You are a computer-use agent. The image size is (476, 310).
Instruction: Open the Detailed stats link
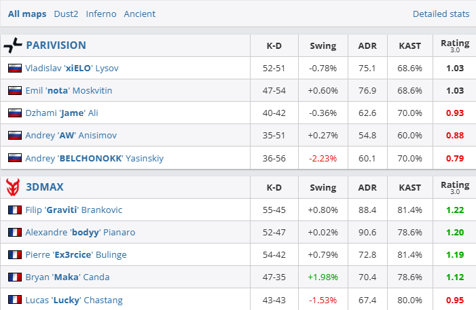(441, 14)
